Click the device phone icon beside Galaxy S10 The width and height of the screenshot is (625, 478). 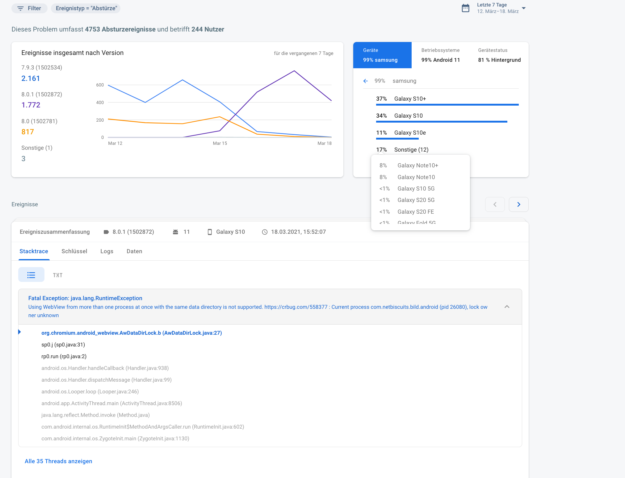(x=210, y=232)
